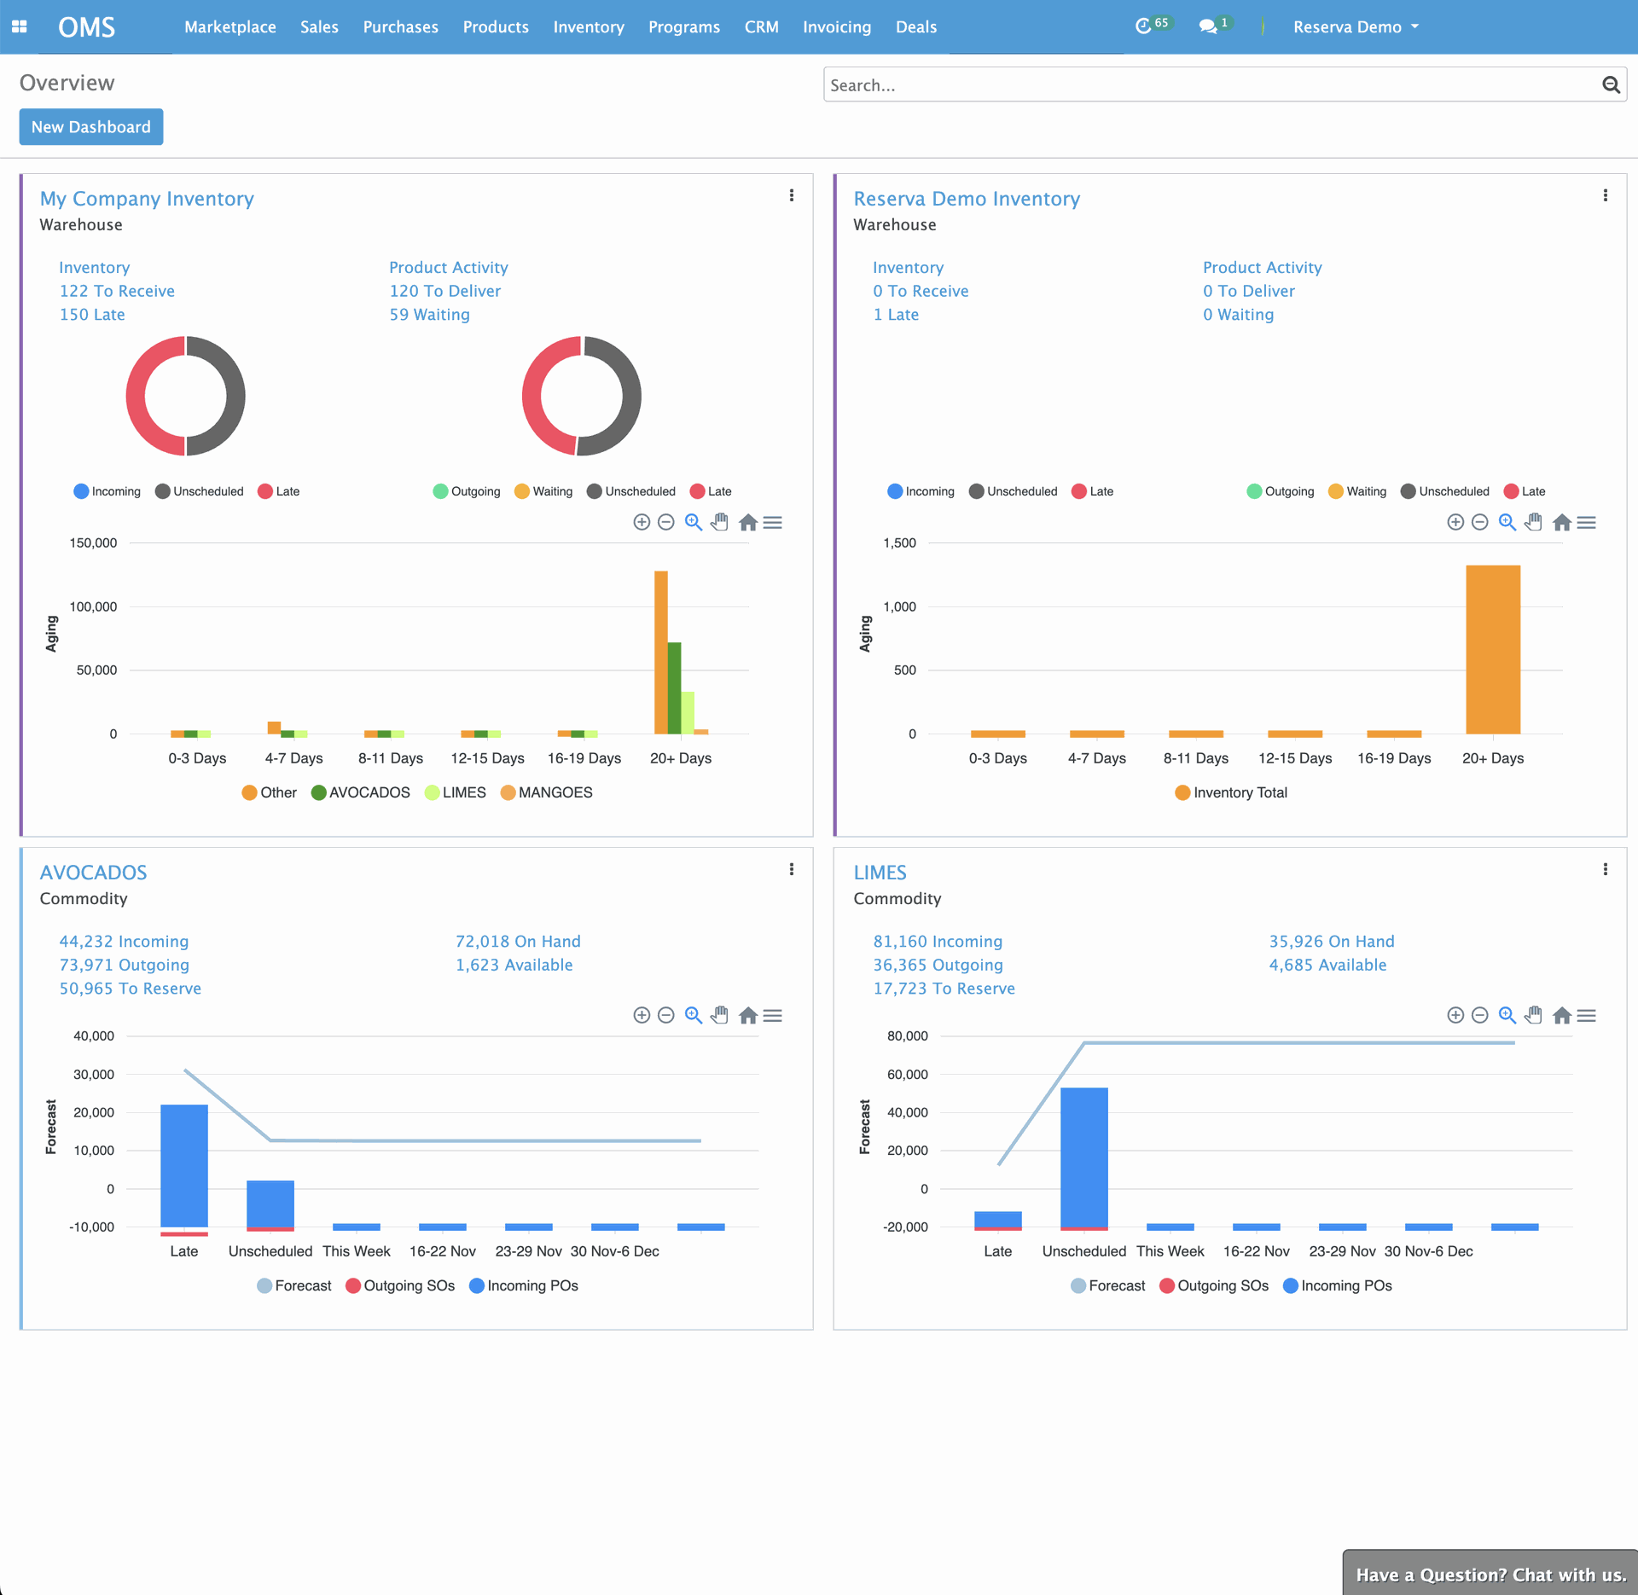Open the conversations chat bubble icon
The height and width of the screenshot is (1595, 1638).
1207,26
